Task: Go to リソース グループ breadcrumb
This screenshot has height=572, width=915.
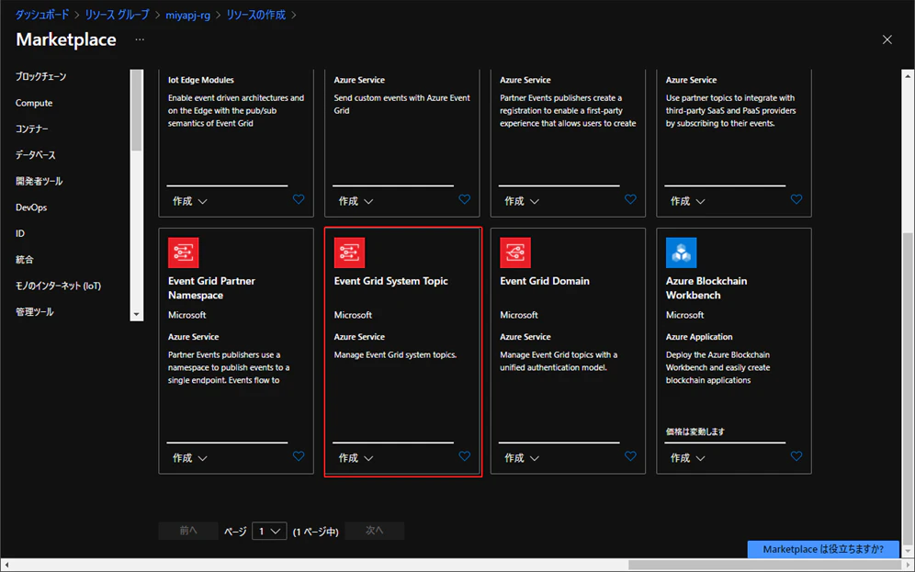Action: [118, 15]
